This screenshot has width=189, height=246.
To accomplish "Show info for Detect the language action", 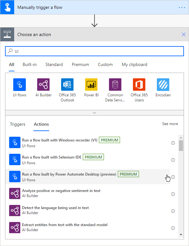I will click(x=173, y=211).
